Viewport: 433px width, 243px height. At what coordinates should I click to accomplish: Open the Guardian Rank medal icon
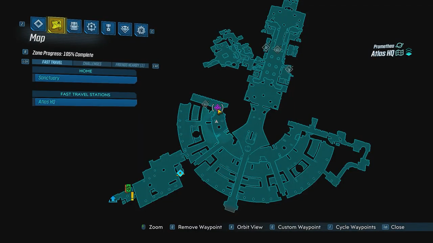(108, 28)
